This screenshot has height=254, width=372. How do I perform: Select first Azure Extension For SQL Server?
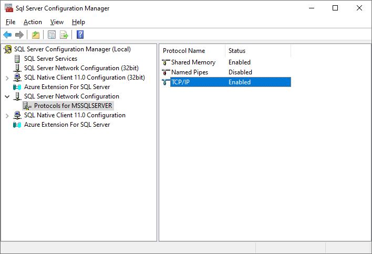pyautogui.click(x=67, y=87)
